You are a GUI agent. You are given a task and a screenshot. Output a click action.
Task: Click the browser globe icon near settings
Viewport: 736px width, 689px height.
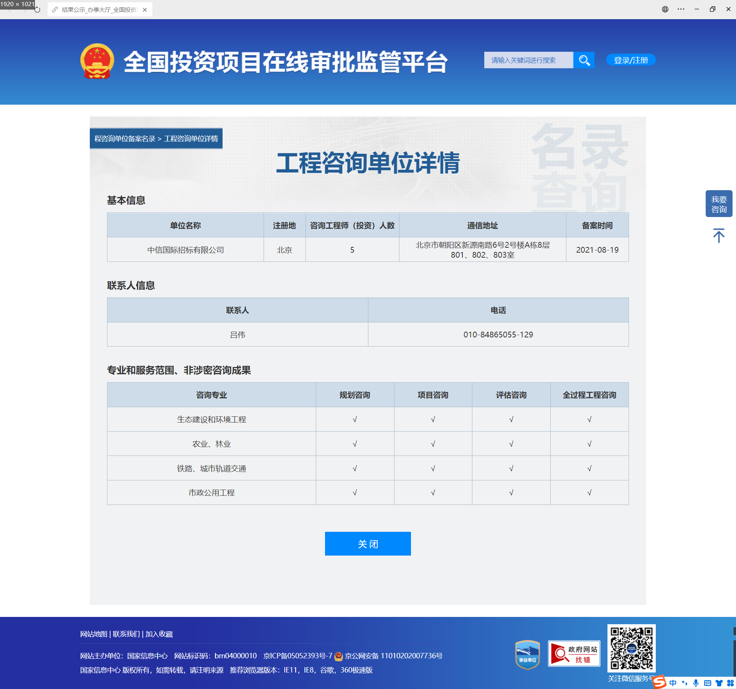(x=665, y=9)
